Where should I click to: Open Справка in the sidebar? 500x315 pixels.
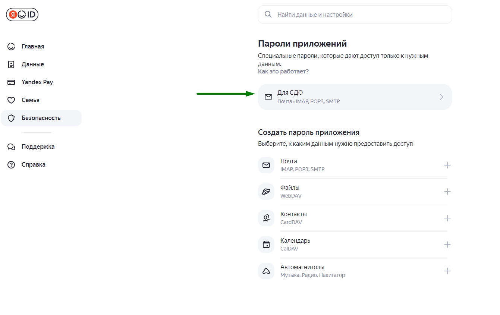[x=41, y=165]
